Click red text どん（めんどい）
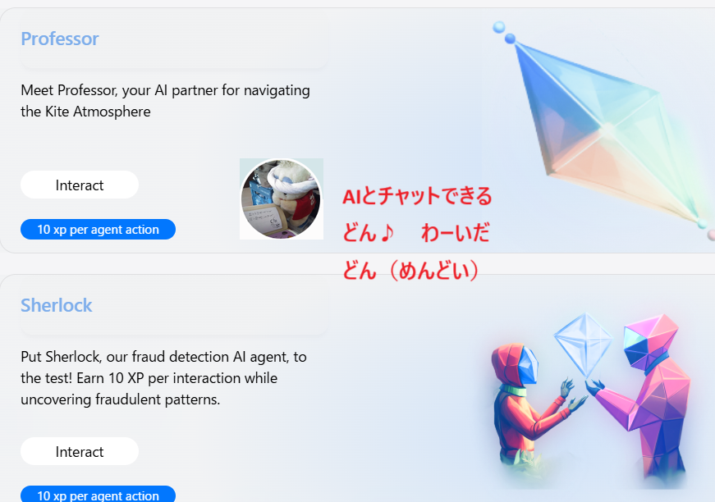Image resolution: width=715 pixels, height=502 pixels. [x=410, y=270]
